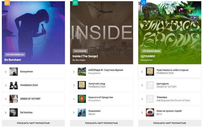Open Inside (The Songs) album title
203x130 pixels.
click(x=85, y=56)
